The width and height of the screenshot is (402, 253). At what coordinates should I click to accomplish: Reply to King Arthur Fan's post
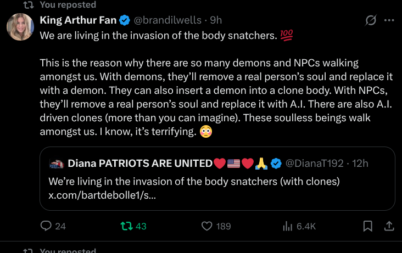[46, 226]
